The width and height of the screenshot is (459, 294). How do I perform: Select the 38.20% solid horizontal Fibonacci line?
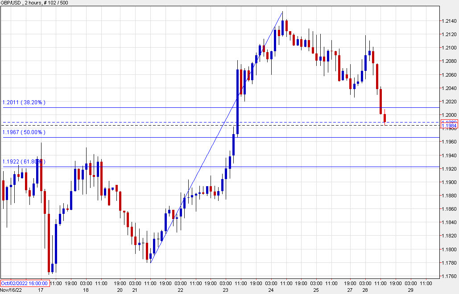coord(221,107)
